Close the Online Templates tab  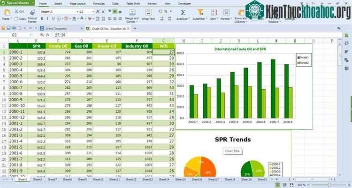(82, 29)
